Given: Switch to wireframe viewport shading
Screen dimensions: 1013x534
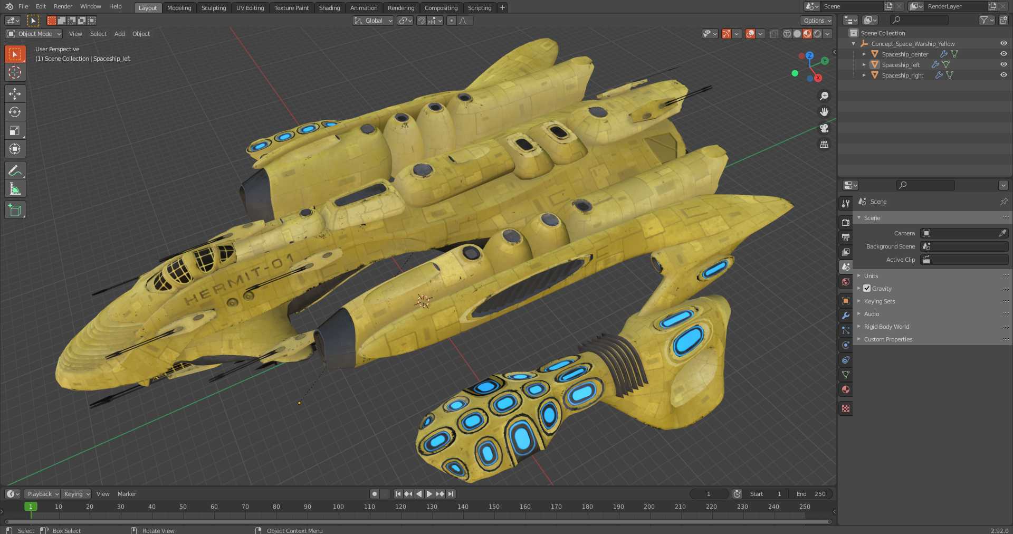Looking at the screenshot, I should [787, 34].
